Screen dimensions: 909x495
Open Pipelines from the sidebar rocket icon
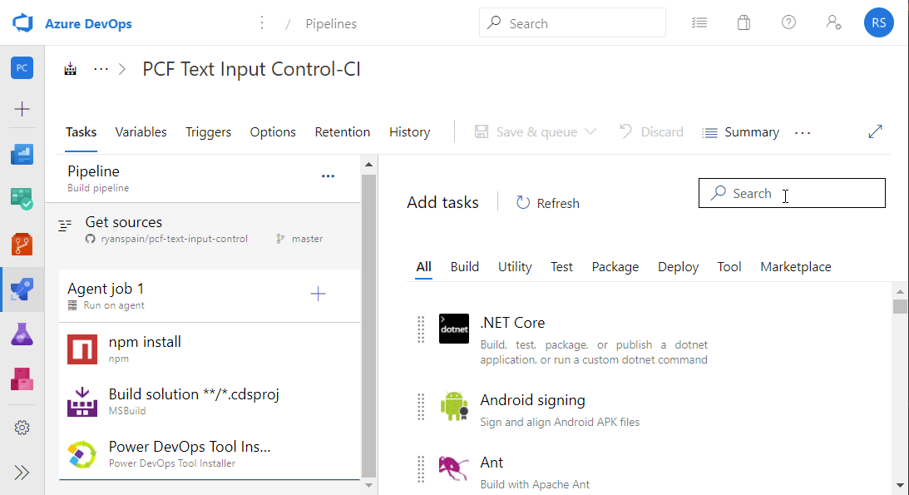(22, 290)
